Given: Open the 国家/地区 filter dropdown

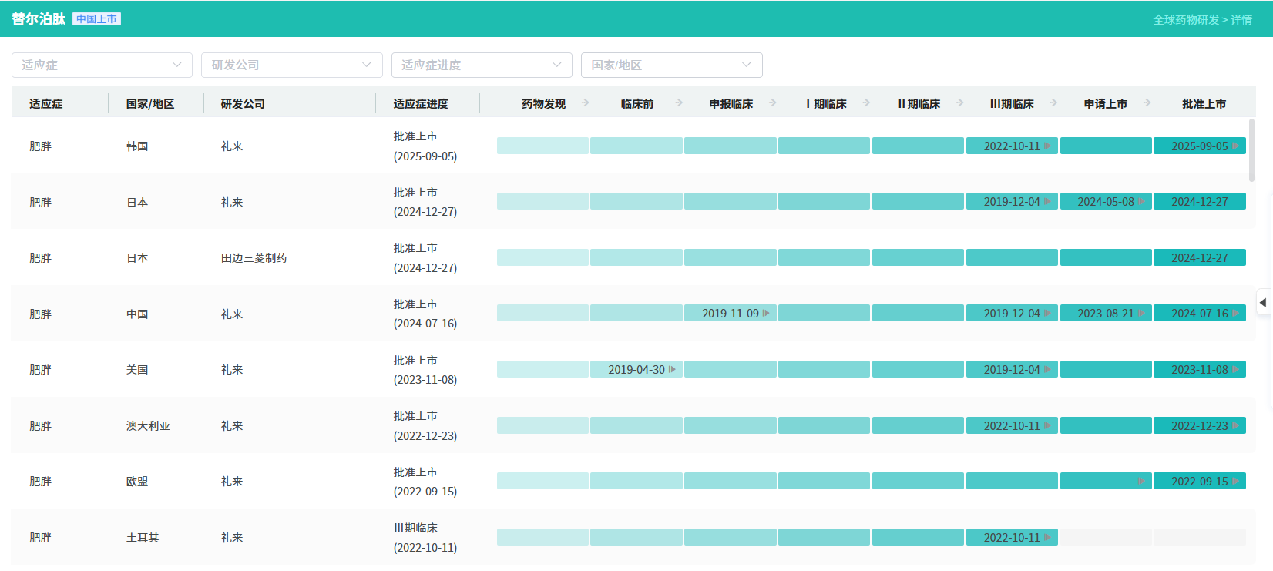Looking at the screenshot, I should [671, 65].
